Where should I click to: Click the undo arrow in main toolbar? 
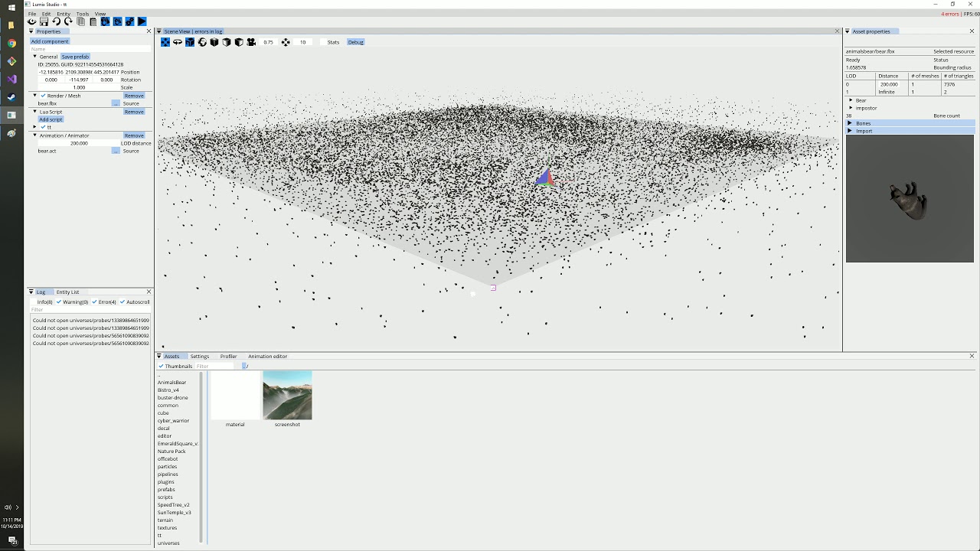click(56, 21)
